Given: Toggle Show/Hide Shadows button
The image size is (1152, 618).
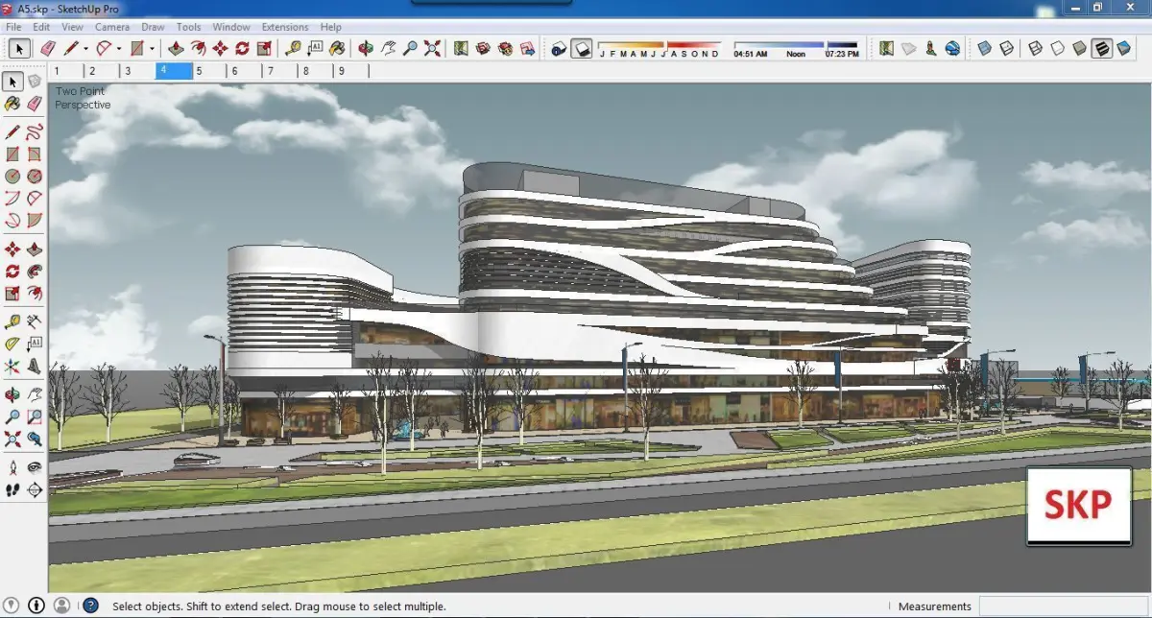Looking at the screenshot, I should click(581, 48).
